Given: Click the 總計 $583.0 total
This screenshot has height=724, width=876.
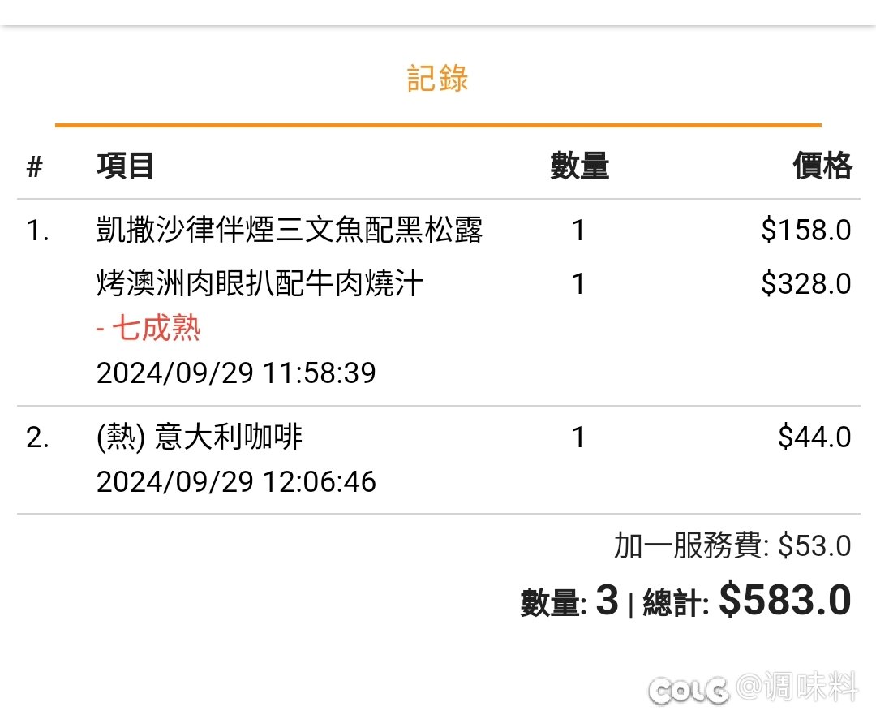Looking at the screenshot, I should tap(748, 601).
